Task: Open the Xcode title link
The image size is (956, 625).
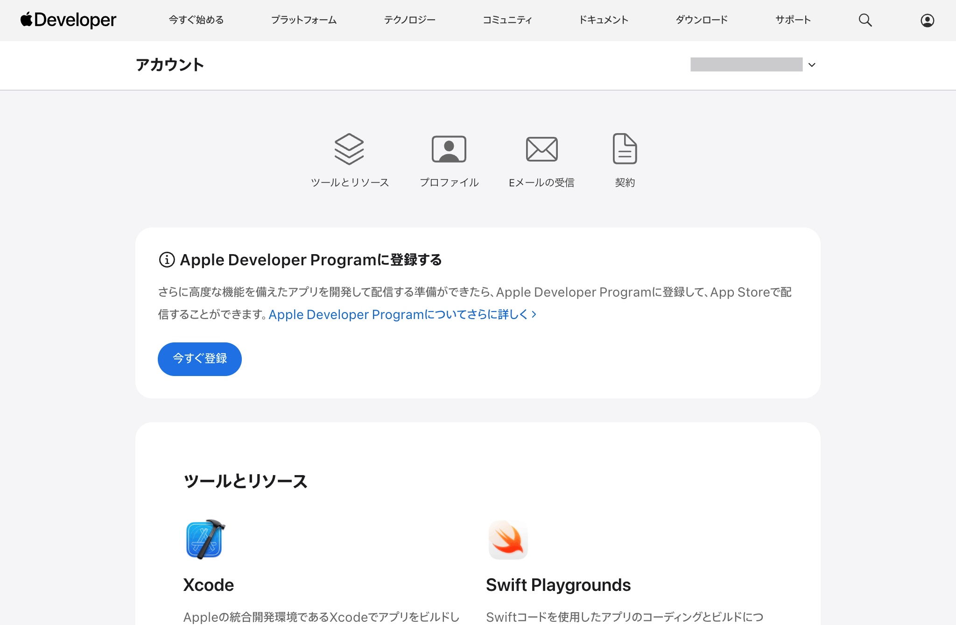Action: pyautogui.click(x=208, y=585)
